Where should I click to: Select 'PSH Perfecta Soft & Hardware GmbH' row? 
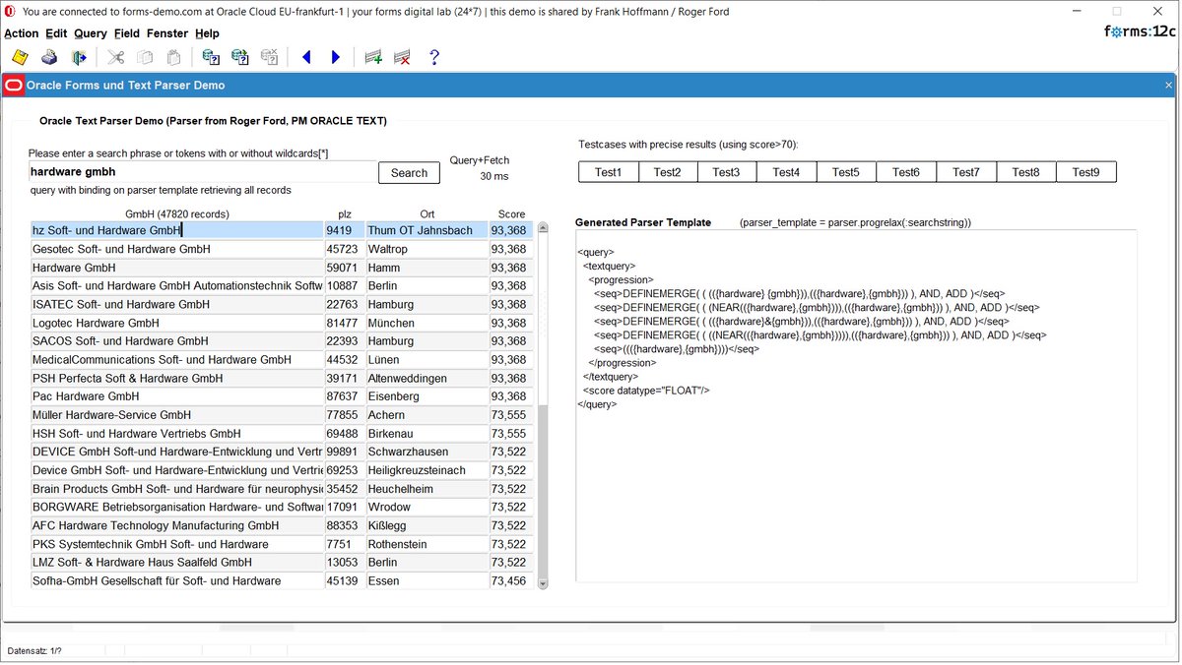point(176,378)
